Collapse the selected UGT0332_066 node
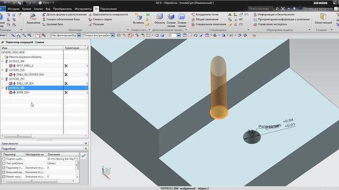Screen dimensions: 339x190 pos(2,88)
